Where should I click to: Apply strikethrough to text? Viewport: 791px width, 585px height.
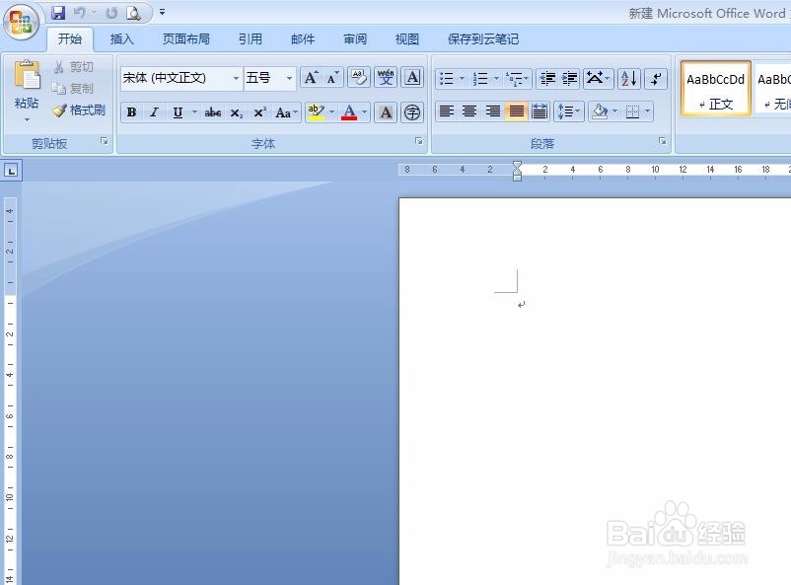pyautogui.click(x=212, y=111)
